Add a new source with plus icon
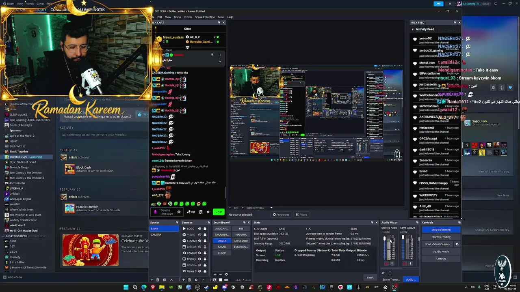The width and height of the screenshot is (520, 292). (x=184, y=280)
